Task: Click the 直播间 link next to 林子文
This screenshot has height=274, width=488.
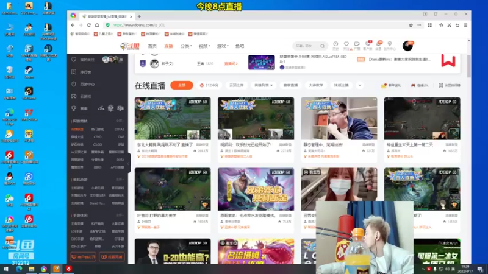Action: click(x=231, y=63)
